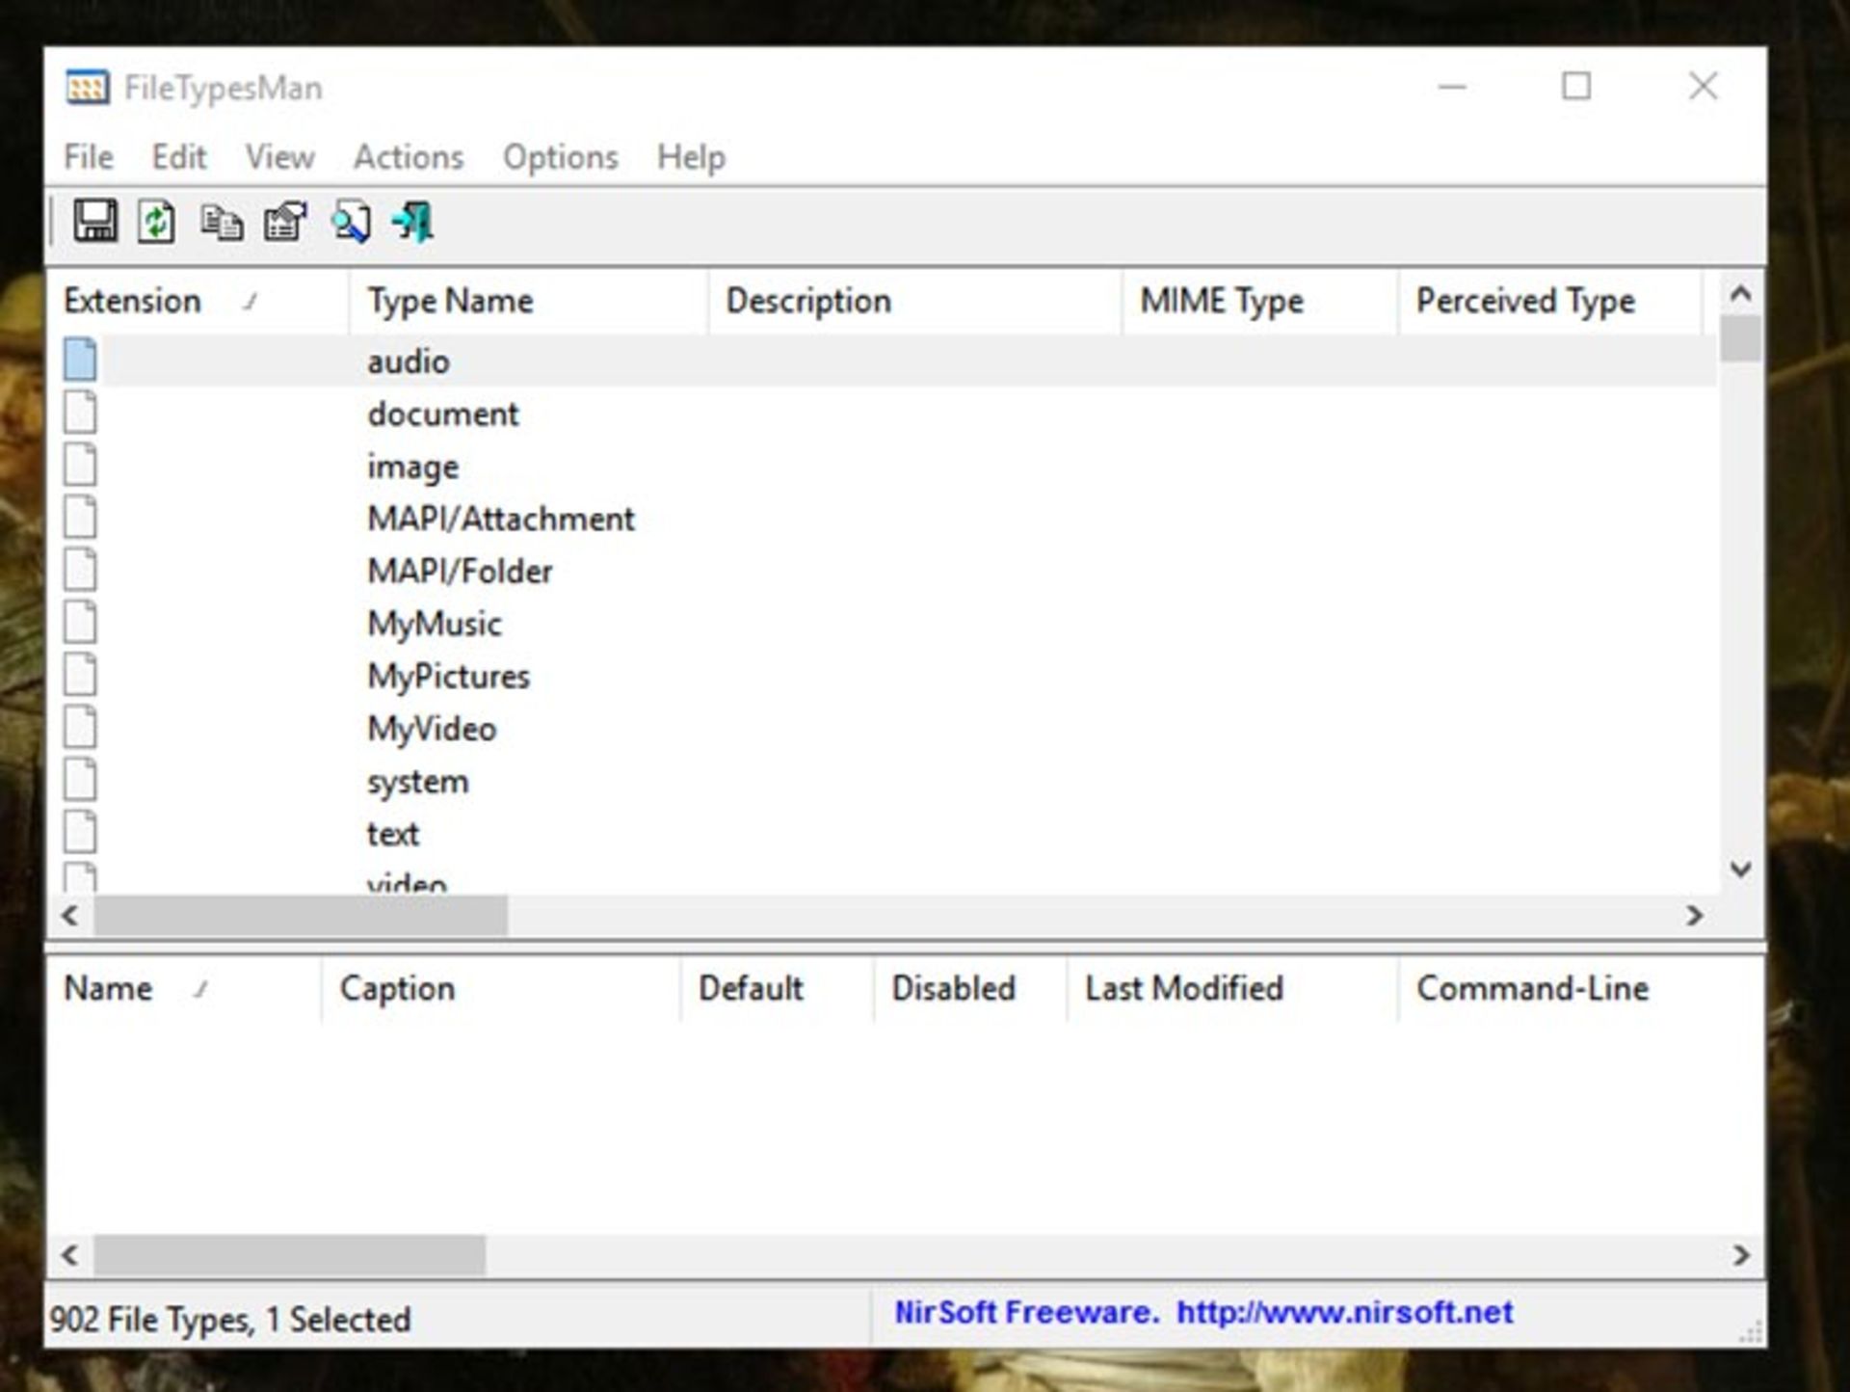Sort by the Perceived Type column header

point(1550,302)
